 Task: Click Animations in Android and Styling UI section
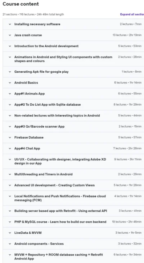coord(63,59)
